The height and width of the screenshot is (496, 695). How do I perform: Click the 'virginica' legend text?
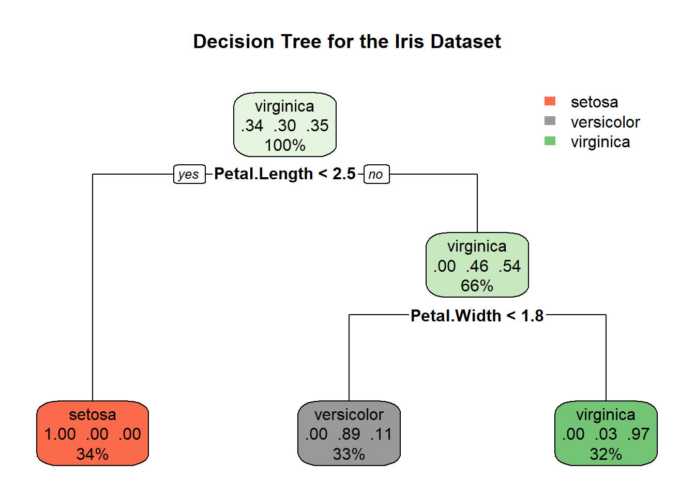pyautogui.click(x=600, y=142)
